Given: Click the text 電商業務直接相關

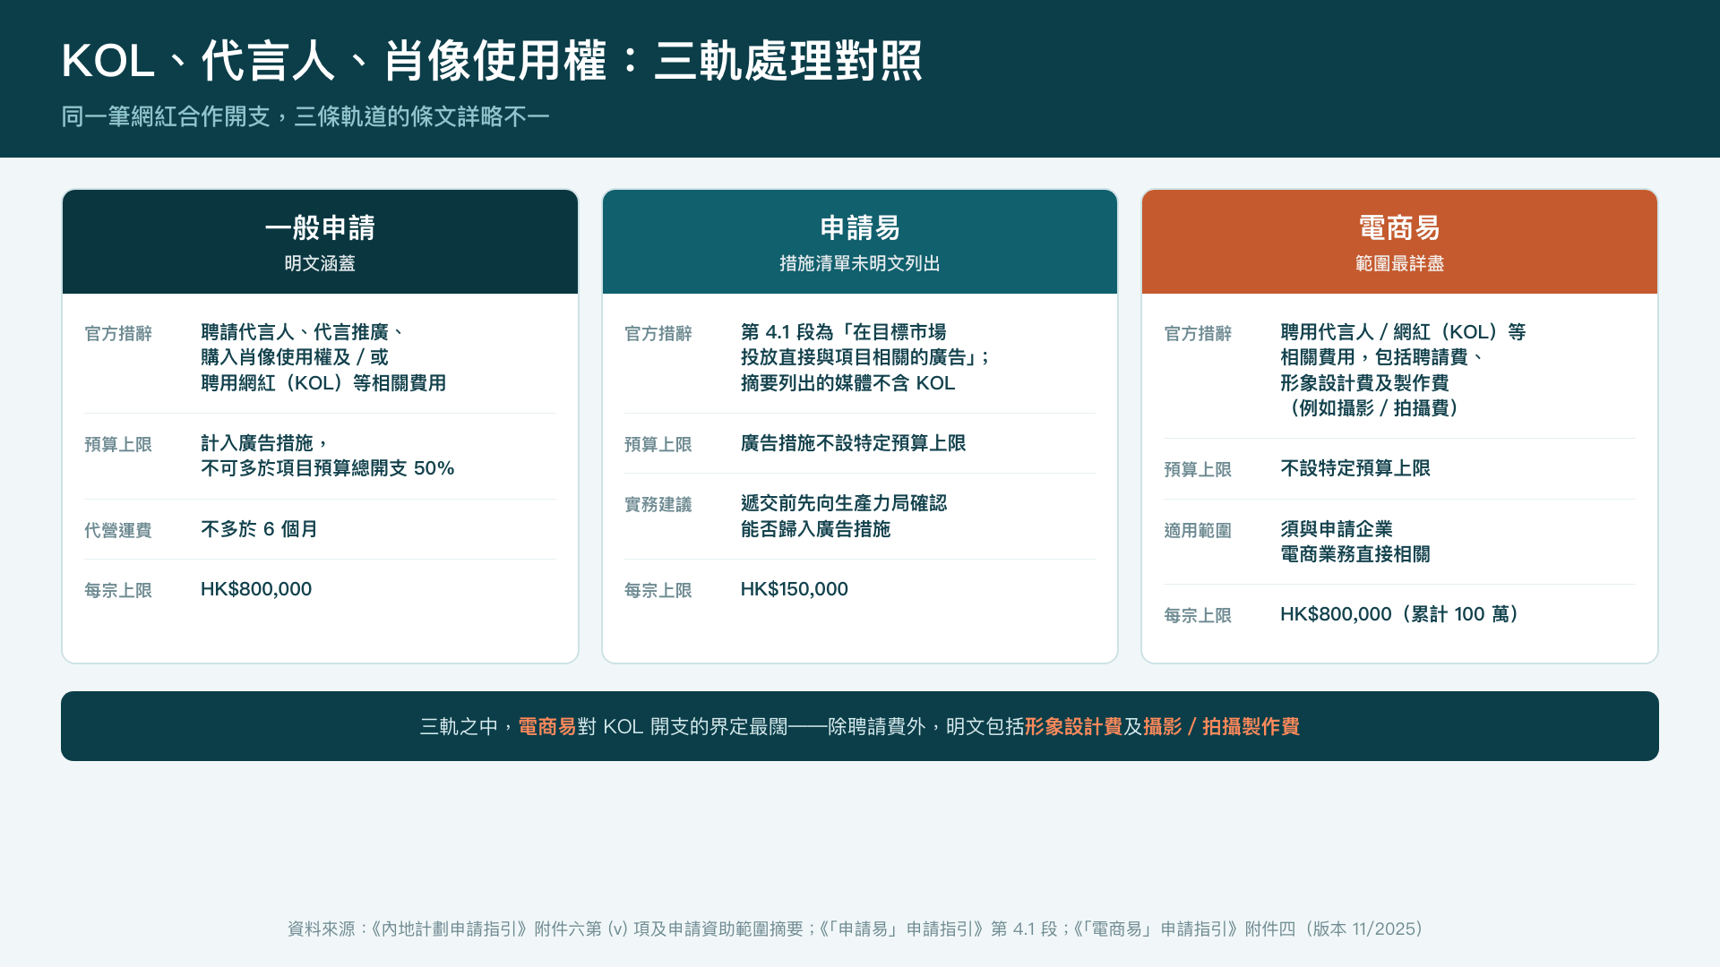Looking at the screenshot, I should [x=1355, y=554].
